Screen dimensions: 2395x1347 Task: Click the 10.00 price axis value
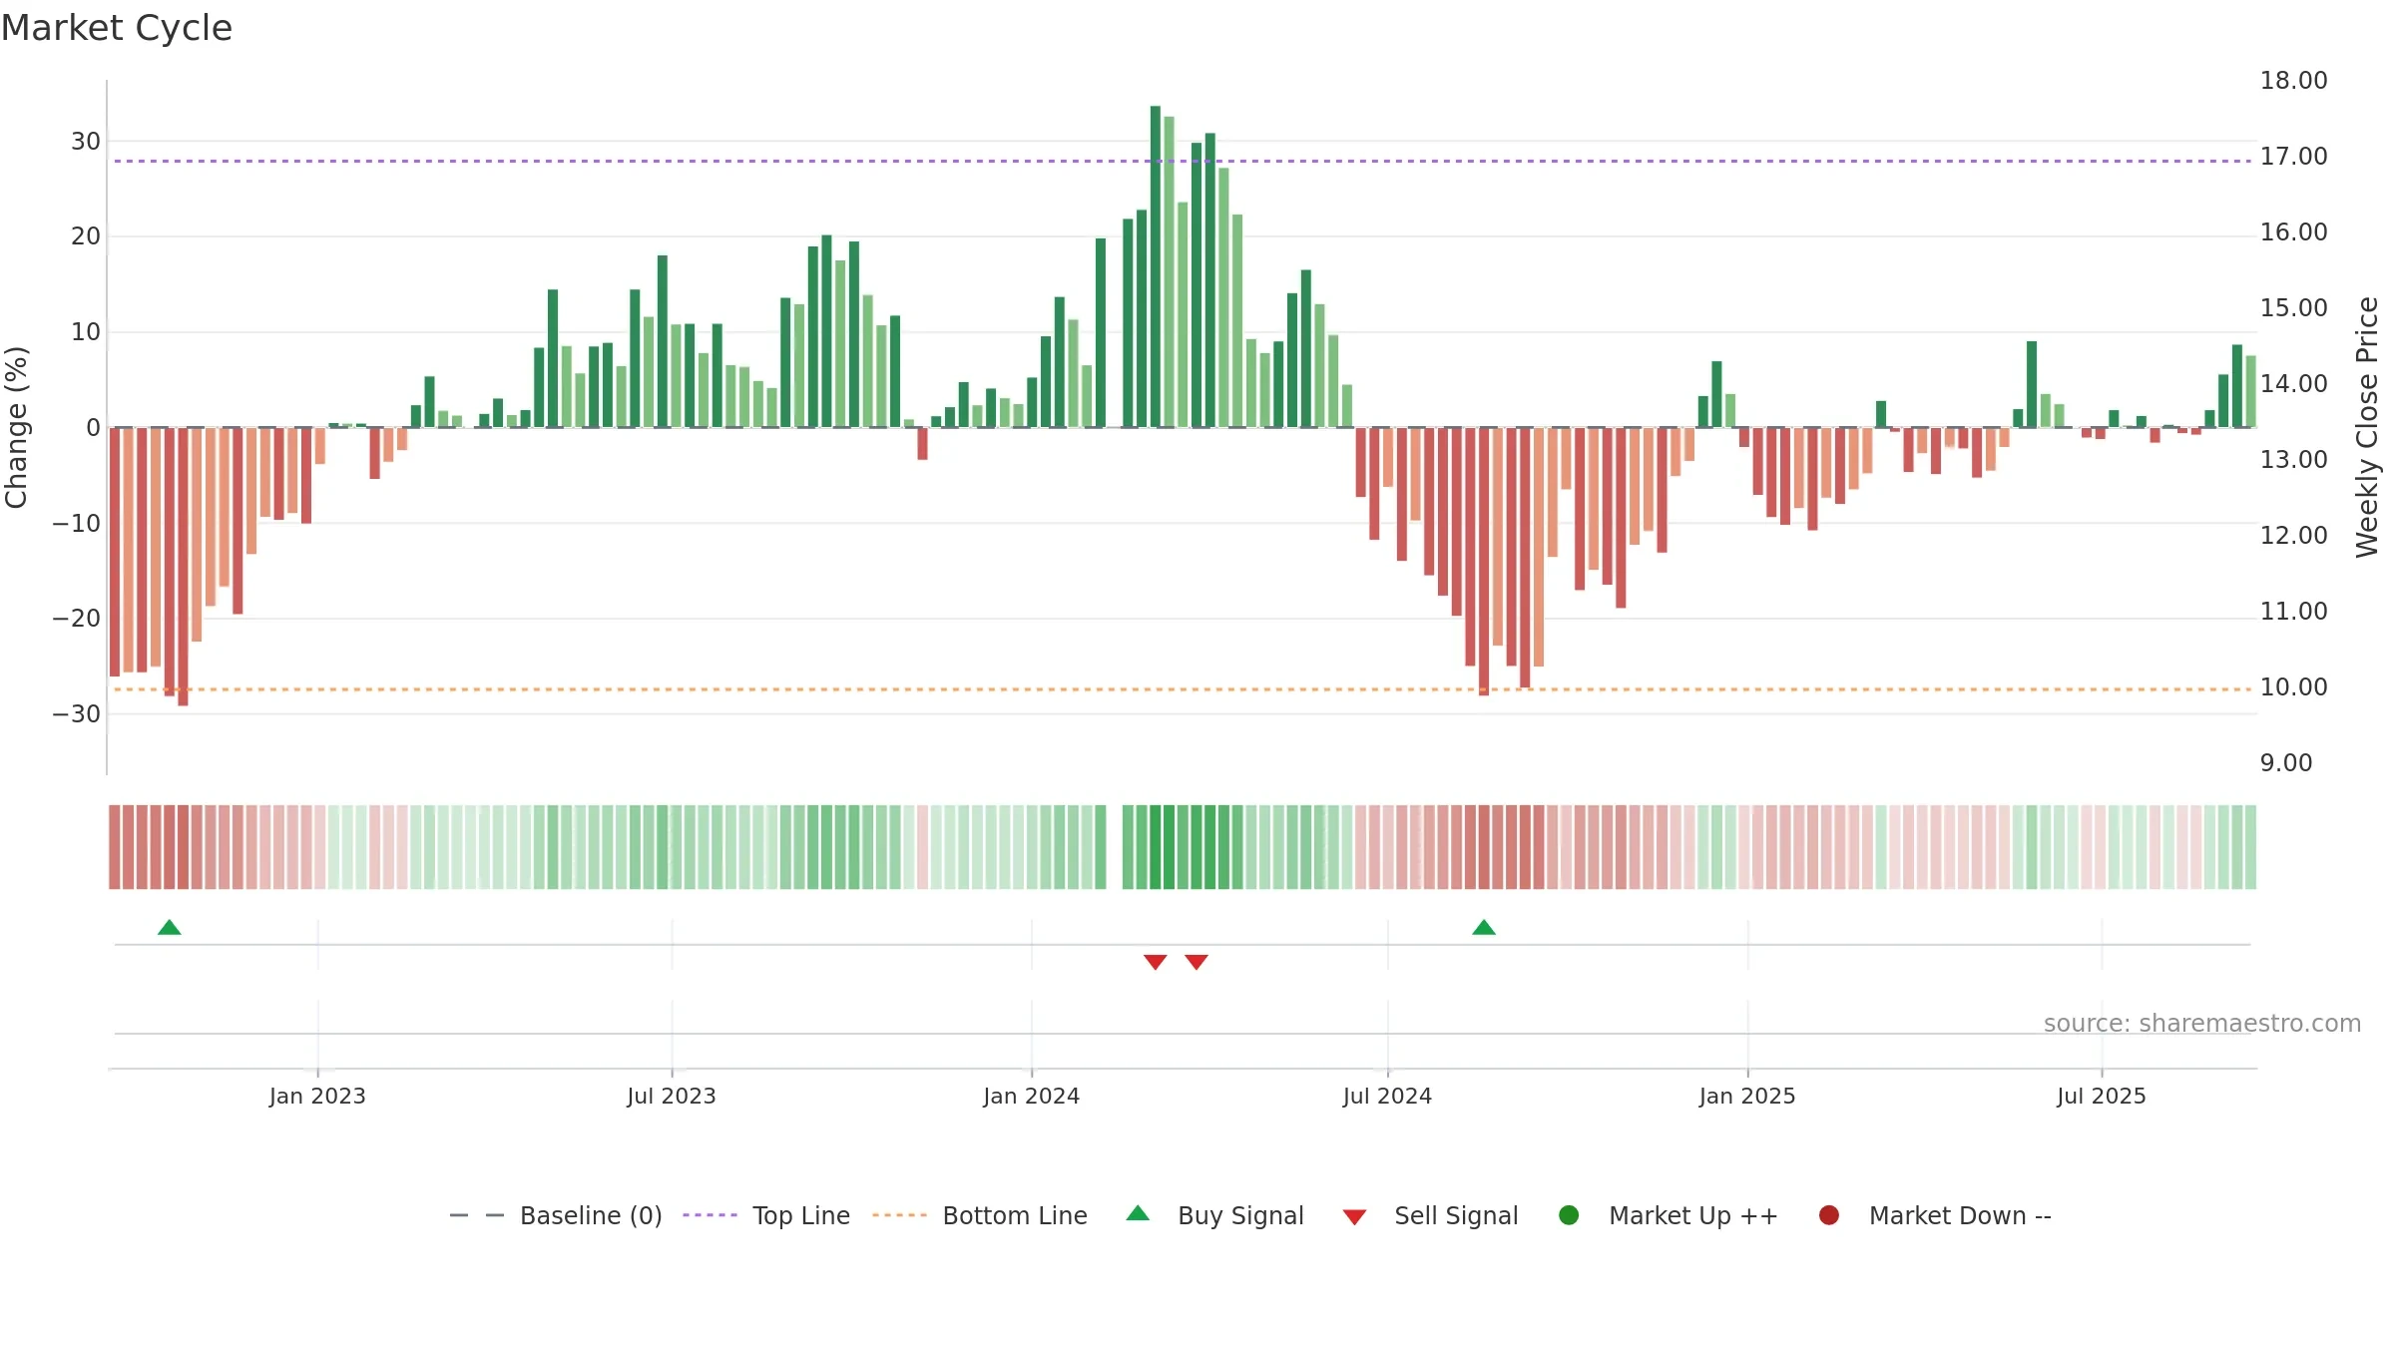(2294, 687)
